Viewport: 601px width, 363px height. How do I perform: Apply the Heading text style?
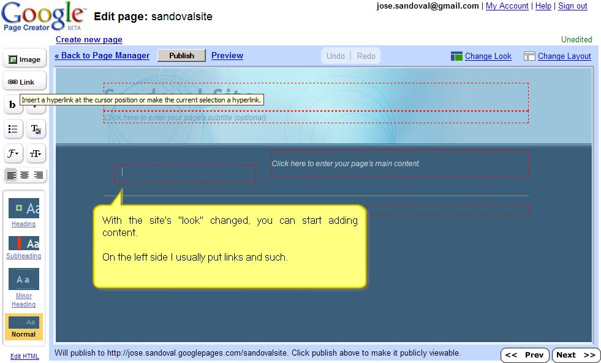pyautogui.click(x=23, y=213)
